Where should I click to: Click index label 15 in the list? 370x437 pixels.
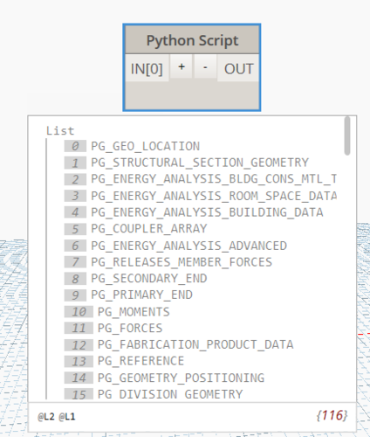(79, 395)
